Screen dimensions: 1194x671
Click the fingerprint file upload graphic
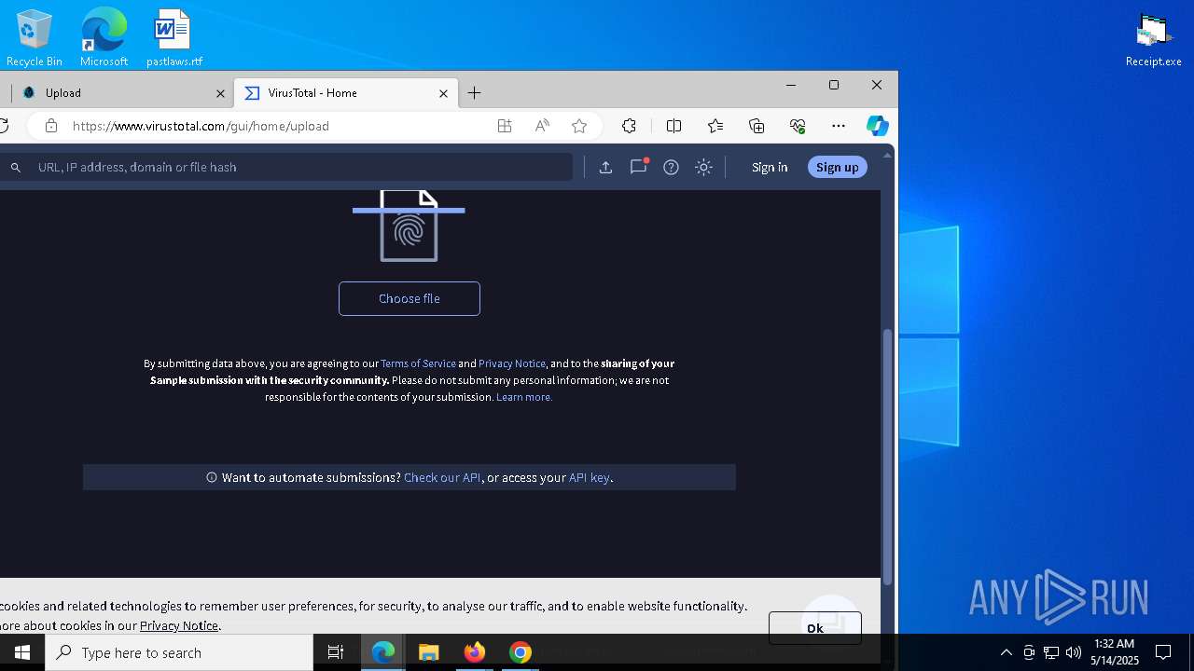click(x=409, y=226)
